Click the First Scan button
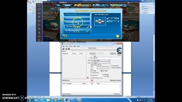The image size is (182, 102). [x=93, y=54]
